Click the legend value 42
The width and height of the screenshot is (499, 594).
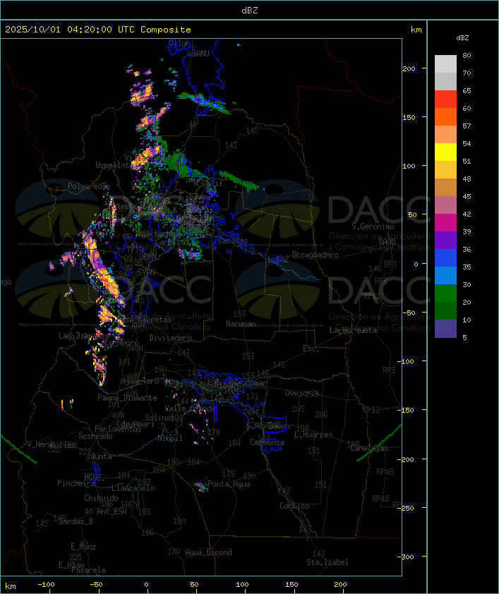[x=467, y=214]
